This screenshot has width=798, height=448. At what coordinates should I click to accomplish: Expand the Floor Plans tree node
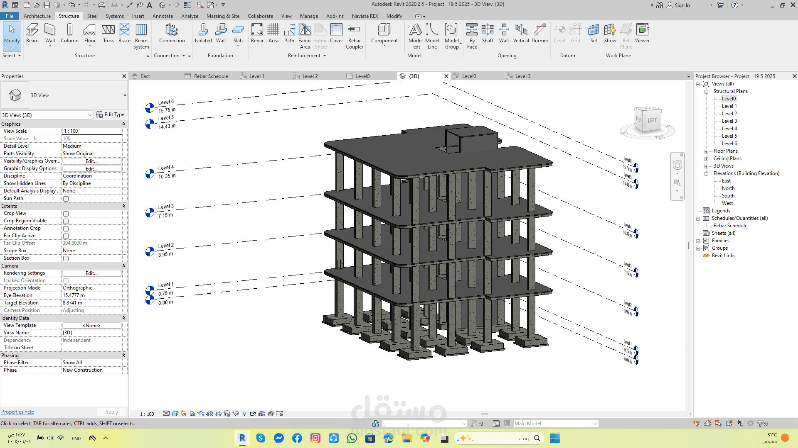pos(706,151)
